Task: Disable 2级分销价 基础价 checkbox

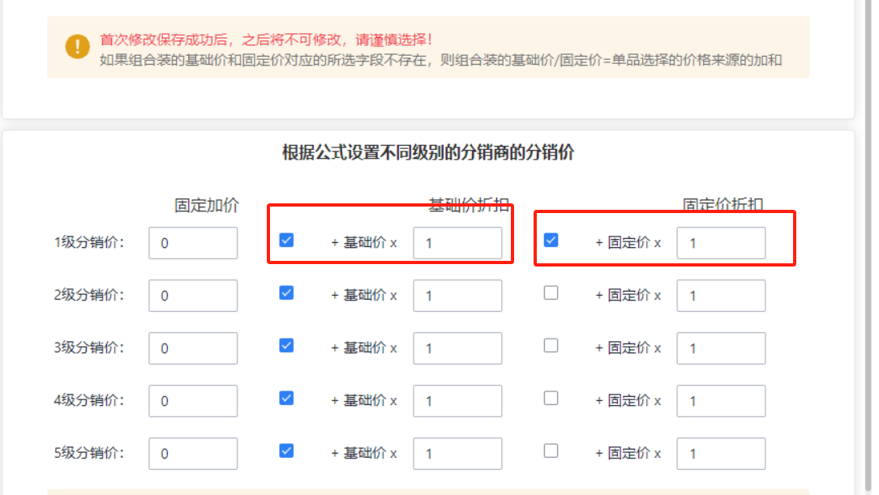Action: [x=286, y=292]
